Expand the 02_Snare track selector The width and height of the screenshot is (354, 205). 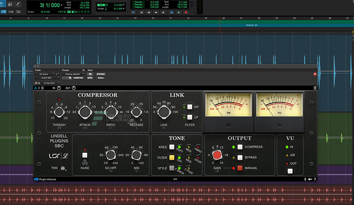tap(44, 74)
